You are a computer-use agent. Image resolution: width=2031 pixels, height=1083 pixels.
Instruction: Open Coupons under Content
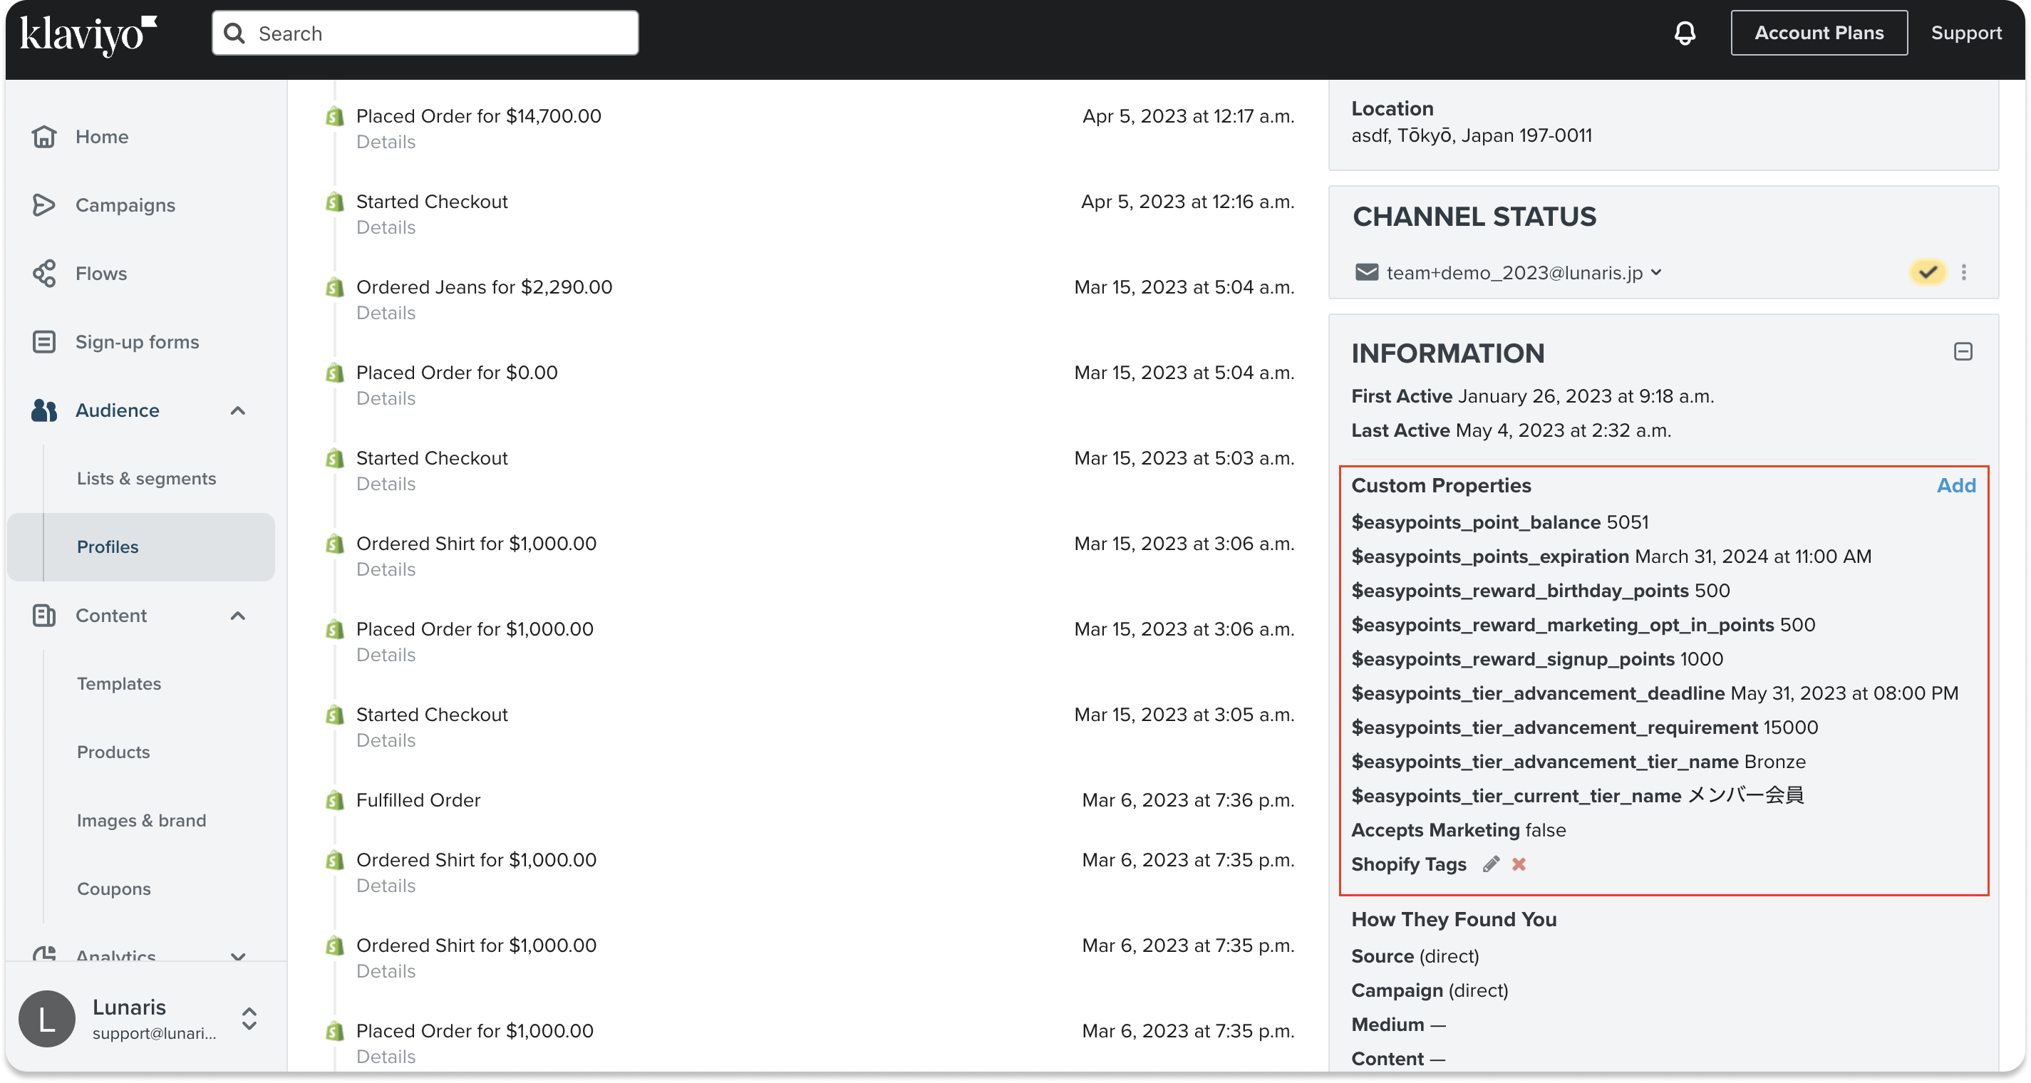click(x=113, y=889)
